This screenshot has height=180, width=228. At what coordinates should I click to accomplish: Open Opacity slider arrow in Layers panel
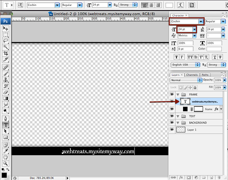225,80
